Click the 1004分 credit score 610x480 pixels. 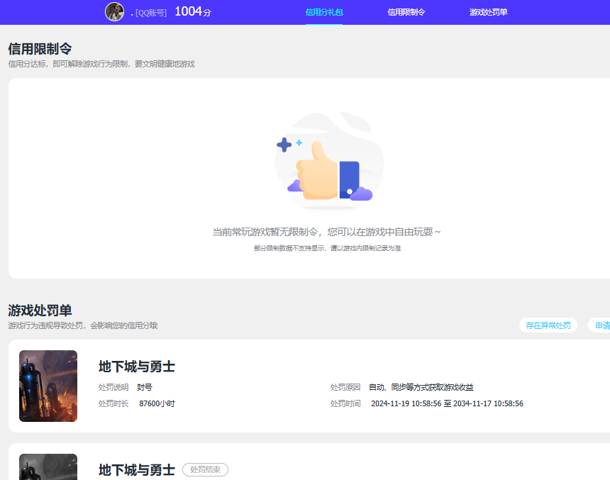click(x=193, y=11)
